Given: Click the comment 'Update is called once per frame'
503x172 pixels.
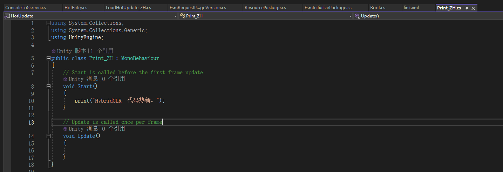Looking at the screenshot, I should [113, 122].
